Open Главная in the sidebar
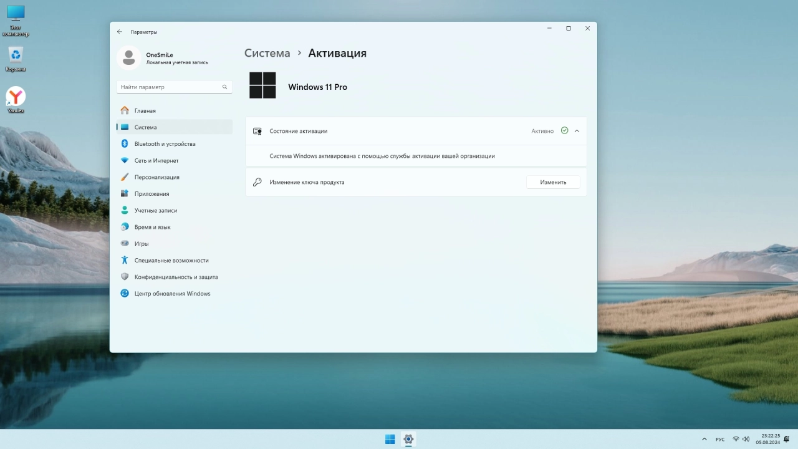The width and height of the screenshot is (798, 449). (x=174, y=110)
